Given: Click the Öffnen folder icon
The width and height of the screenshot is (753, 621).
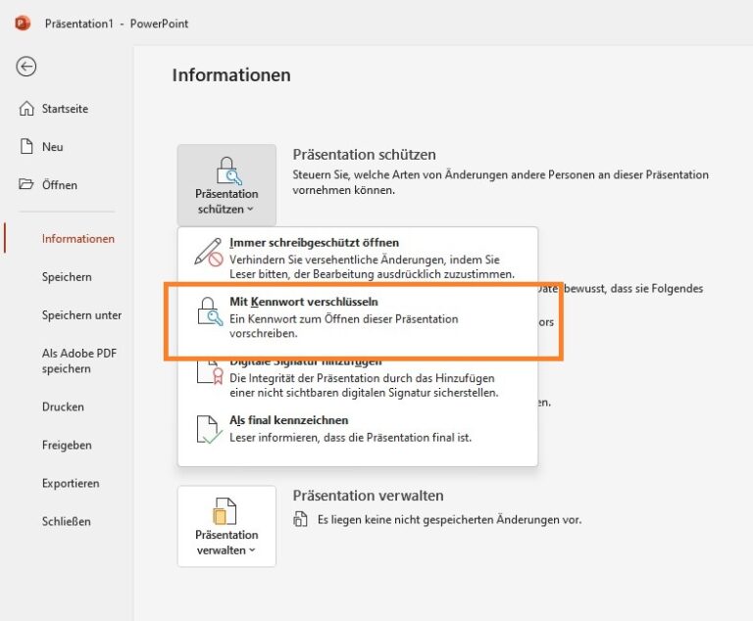Looking at the screenshot, I should click(x=25, y=184).
